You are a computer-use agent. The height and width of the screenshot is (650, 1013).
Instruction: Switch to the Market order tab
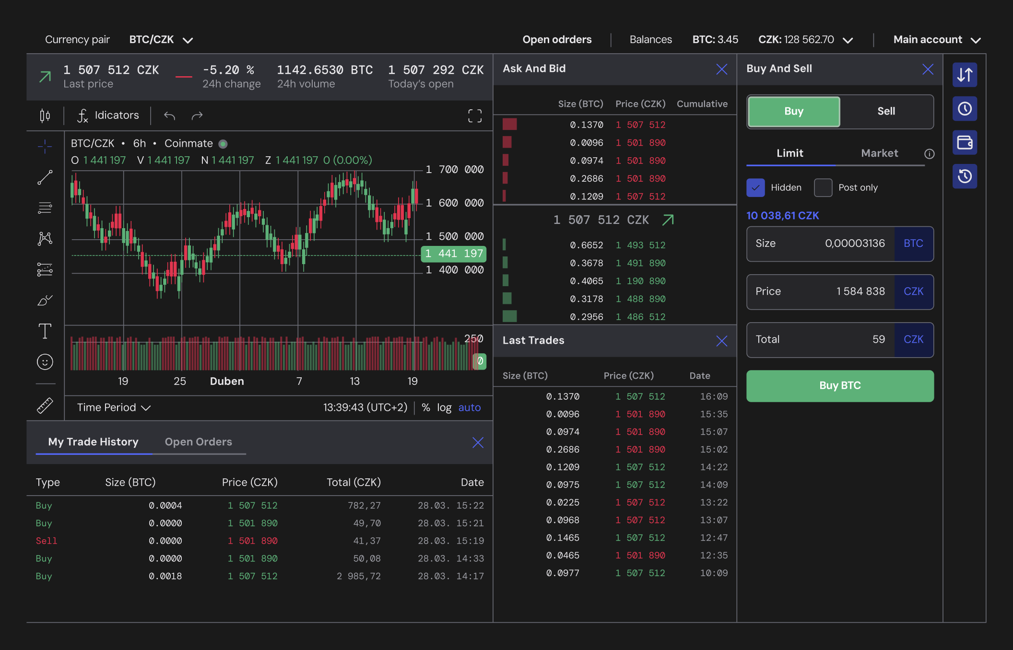point(879,153)
